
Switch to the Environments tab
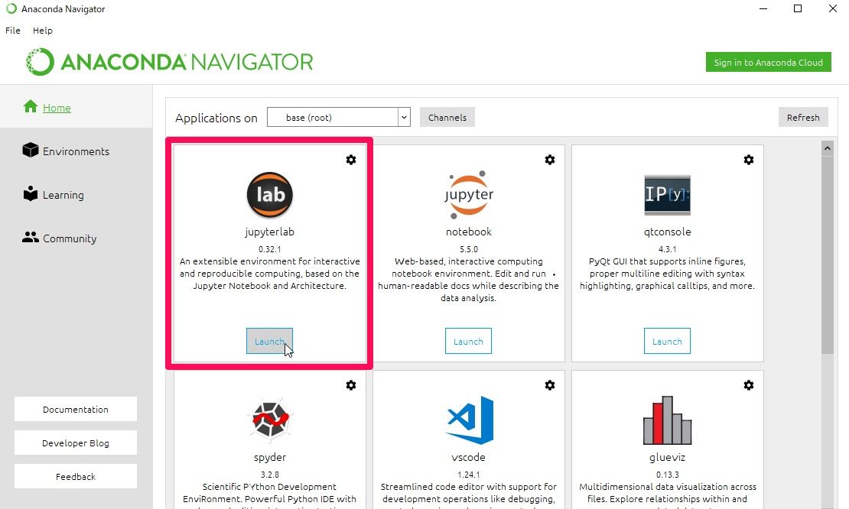[x=76, y=151]
